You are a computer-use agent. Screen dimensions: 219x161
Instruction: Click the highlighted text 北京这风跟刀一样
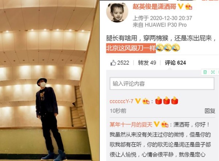[x=131, y=48]
